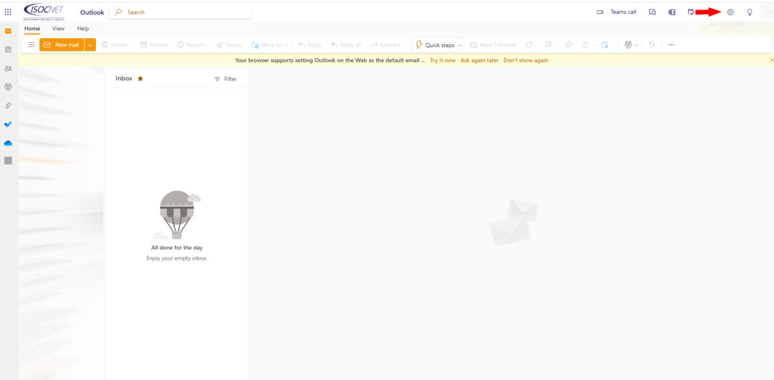Favorite the Inbox with the star
The width and height of the screenshot is (774, 380).
click(139, 77)
